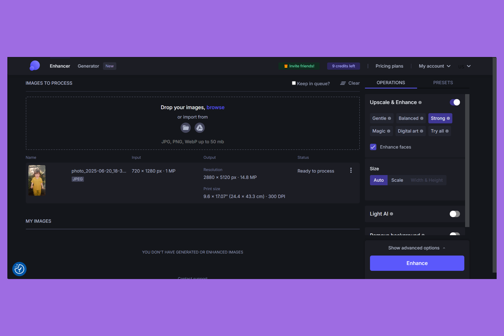This screenshot has height=336, width=504.
Task: Click the info icon next to Light AI
Action: tap(391, 214)
